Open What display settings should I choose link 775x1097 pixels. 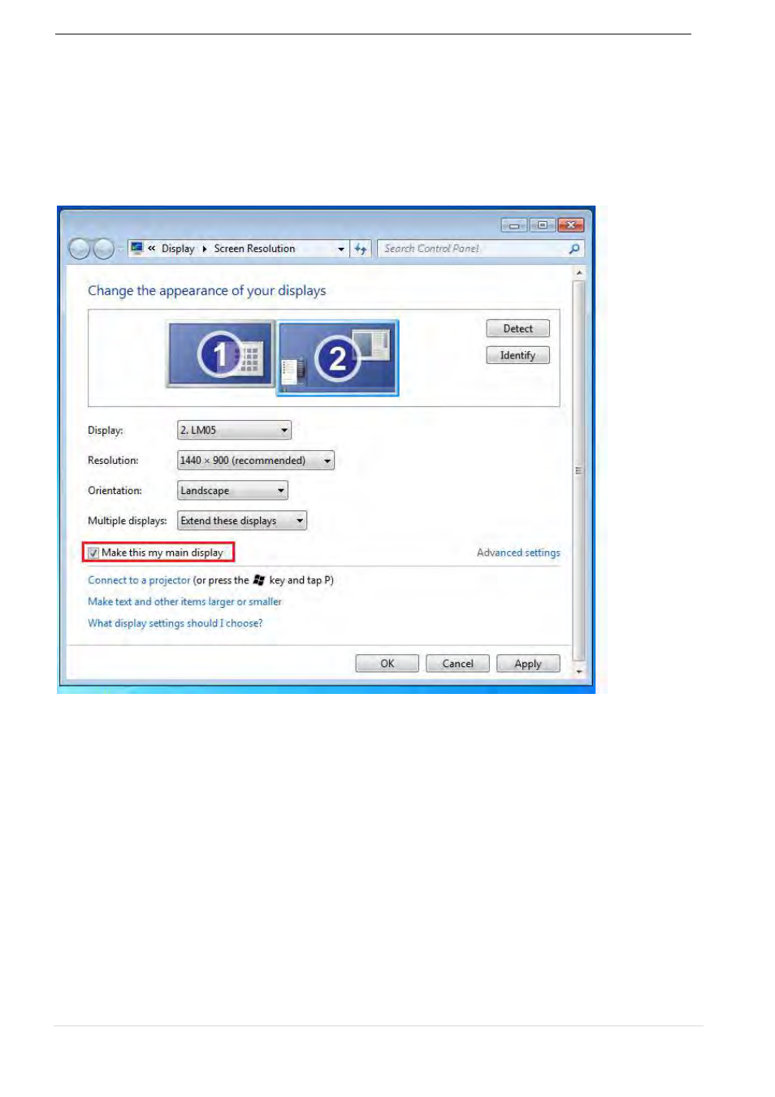click(x=175, y=623)
